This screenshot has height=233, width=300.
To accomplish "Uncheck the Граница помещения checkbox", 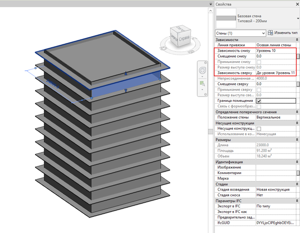I will 259,101.
